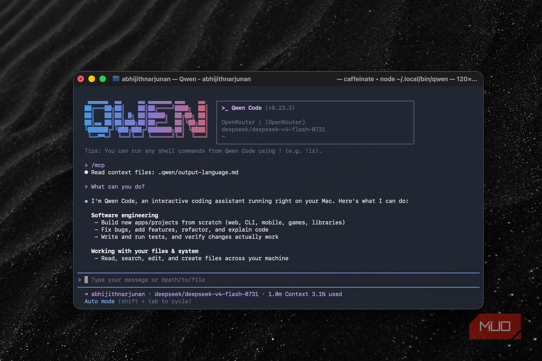The width and height of the screenshot is (542, 361).
Task: Click the '~' working directory indicator
Action: tap(223, 137)
